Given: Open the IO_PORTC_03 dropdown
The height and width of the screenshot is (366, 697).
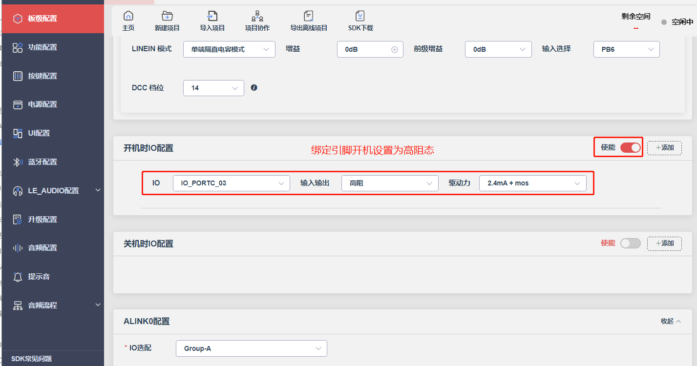Looking at the screenshot, I should (232, 183).
